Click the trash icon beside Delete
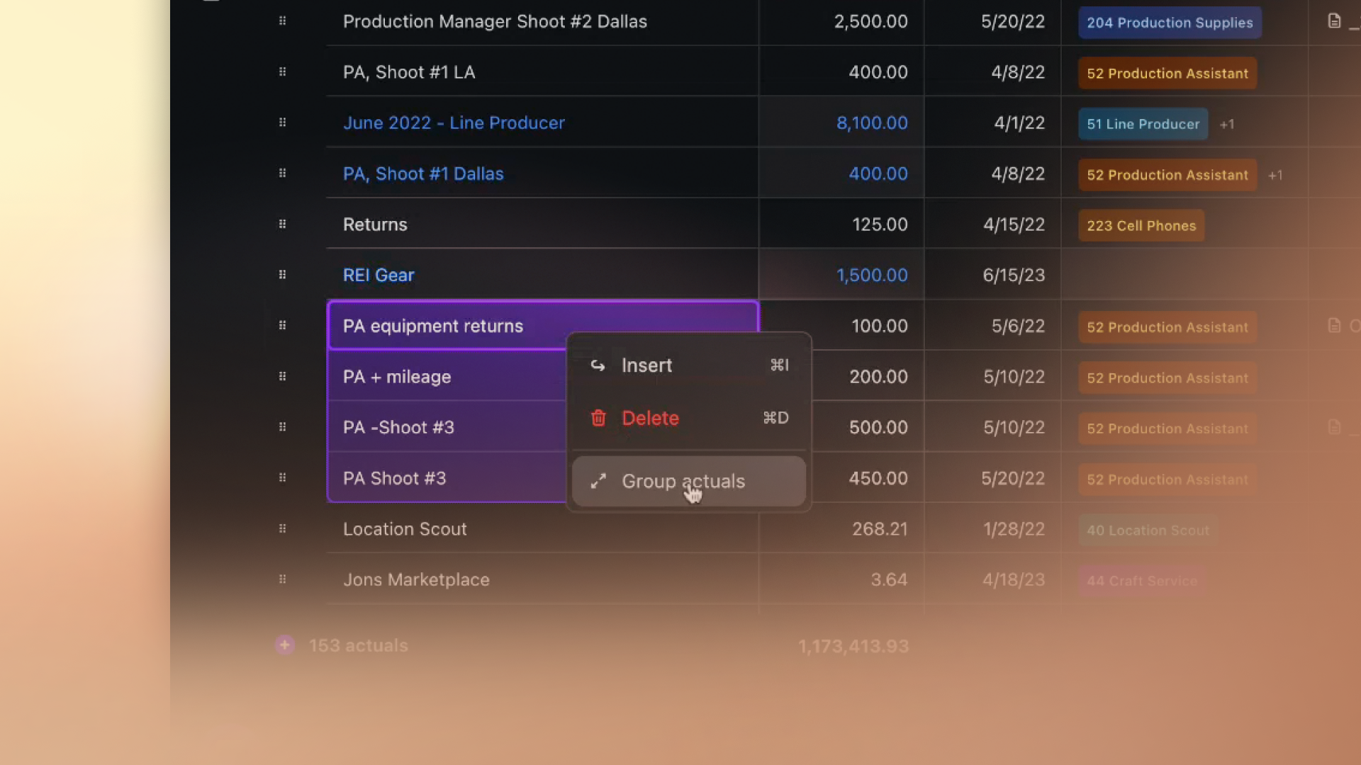Screen dimensions: 1361x765 (598, 418)
